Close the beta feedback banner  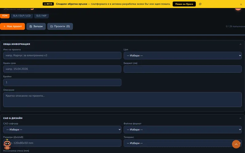[x=241, y=4]
